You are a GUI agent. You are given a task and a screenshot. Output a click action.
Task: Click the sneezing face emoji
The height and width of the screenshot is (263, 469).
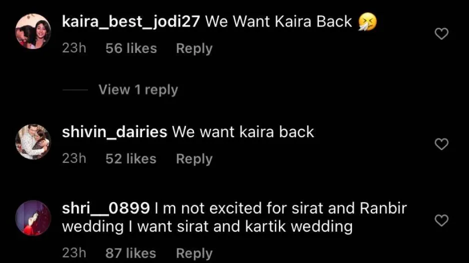point(367,22)
